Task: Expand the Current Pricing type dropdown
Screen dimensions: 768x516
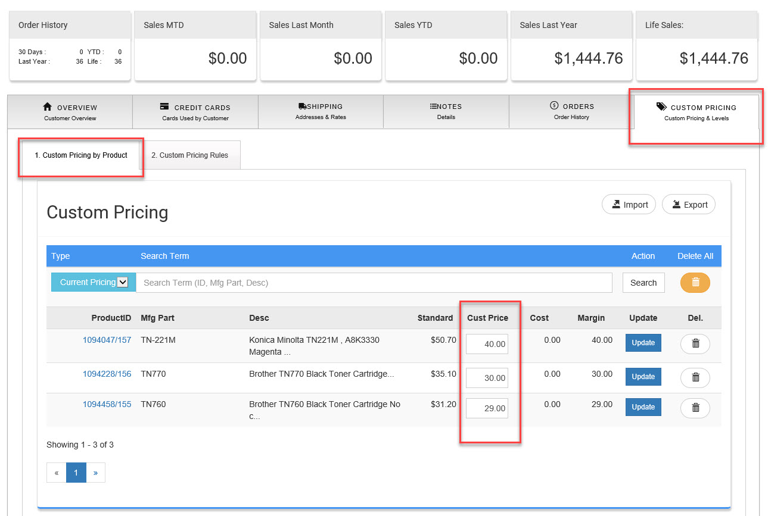Action: tap(94, 282)
